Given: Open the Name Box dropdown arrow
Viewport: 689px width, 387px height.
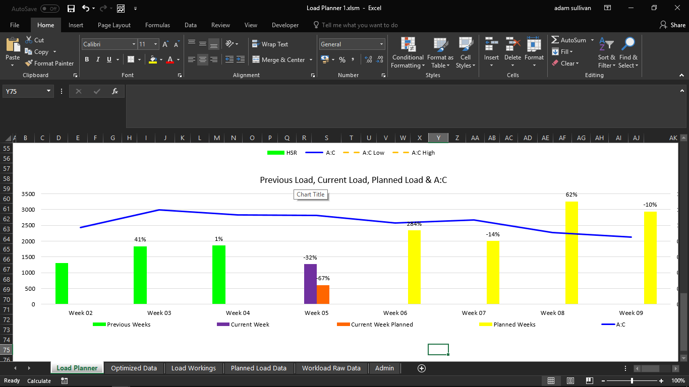Looking at the screenshot, I should pos(49,91).
